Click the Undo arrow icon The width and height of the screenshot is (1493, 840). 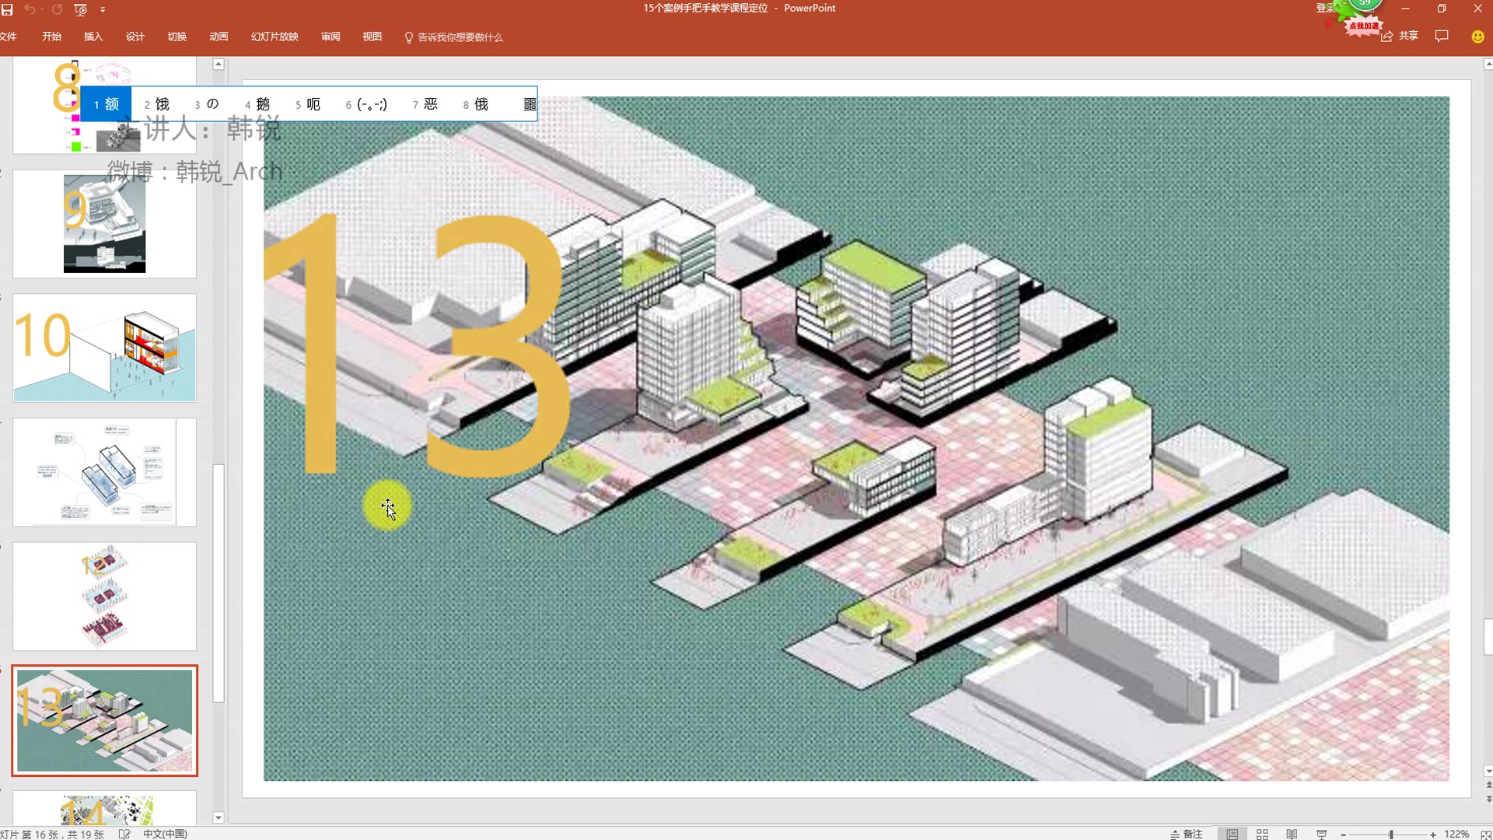coord(30,9)
